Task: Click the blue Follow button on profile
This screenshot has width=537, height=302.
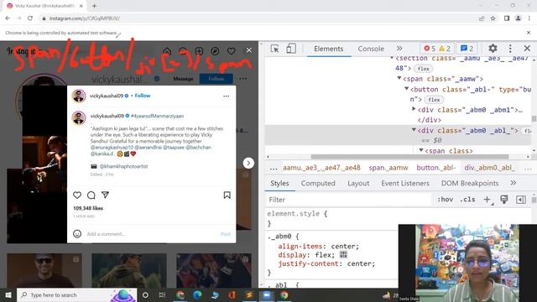Action: click(216, 79)
